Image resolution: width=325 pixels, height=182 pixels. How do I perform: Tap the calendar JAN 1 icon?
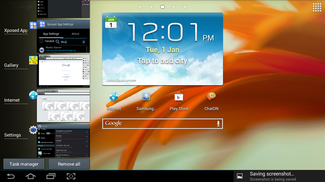coord(111,22)
